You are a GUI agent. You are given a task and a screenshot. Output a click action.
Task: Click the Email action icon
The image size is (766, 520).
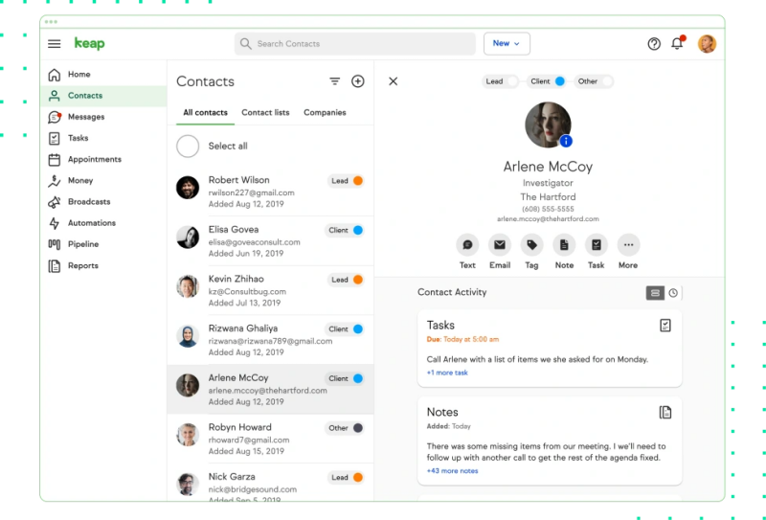pyautogui.click(x=499, y=245)
